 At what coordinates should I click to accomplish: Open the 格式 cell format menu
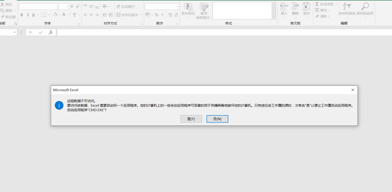[306, 11]
